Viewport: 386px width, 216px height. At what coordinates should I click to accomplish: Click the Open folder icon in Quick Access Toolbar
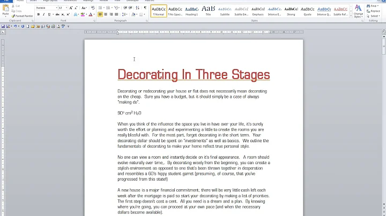[33, 26]
